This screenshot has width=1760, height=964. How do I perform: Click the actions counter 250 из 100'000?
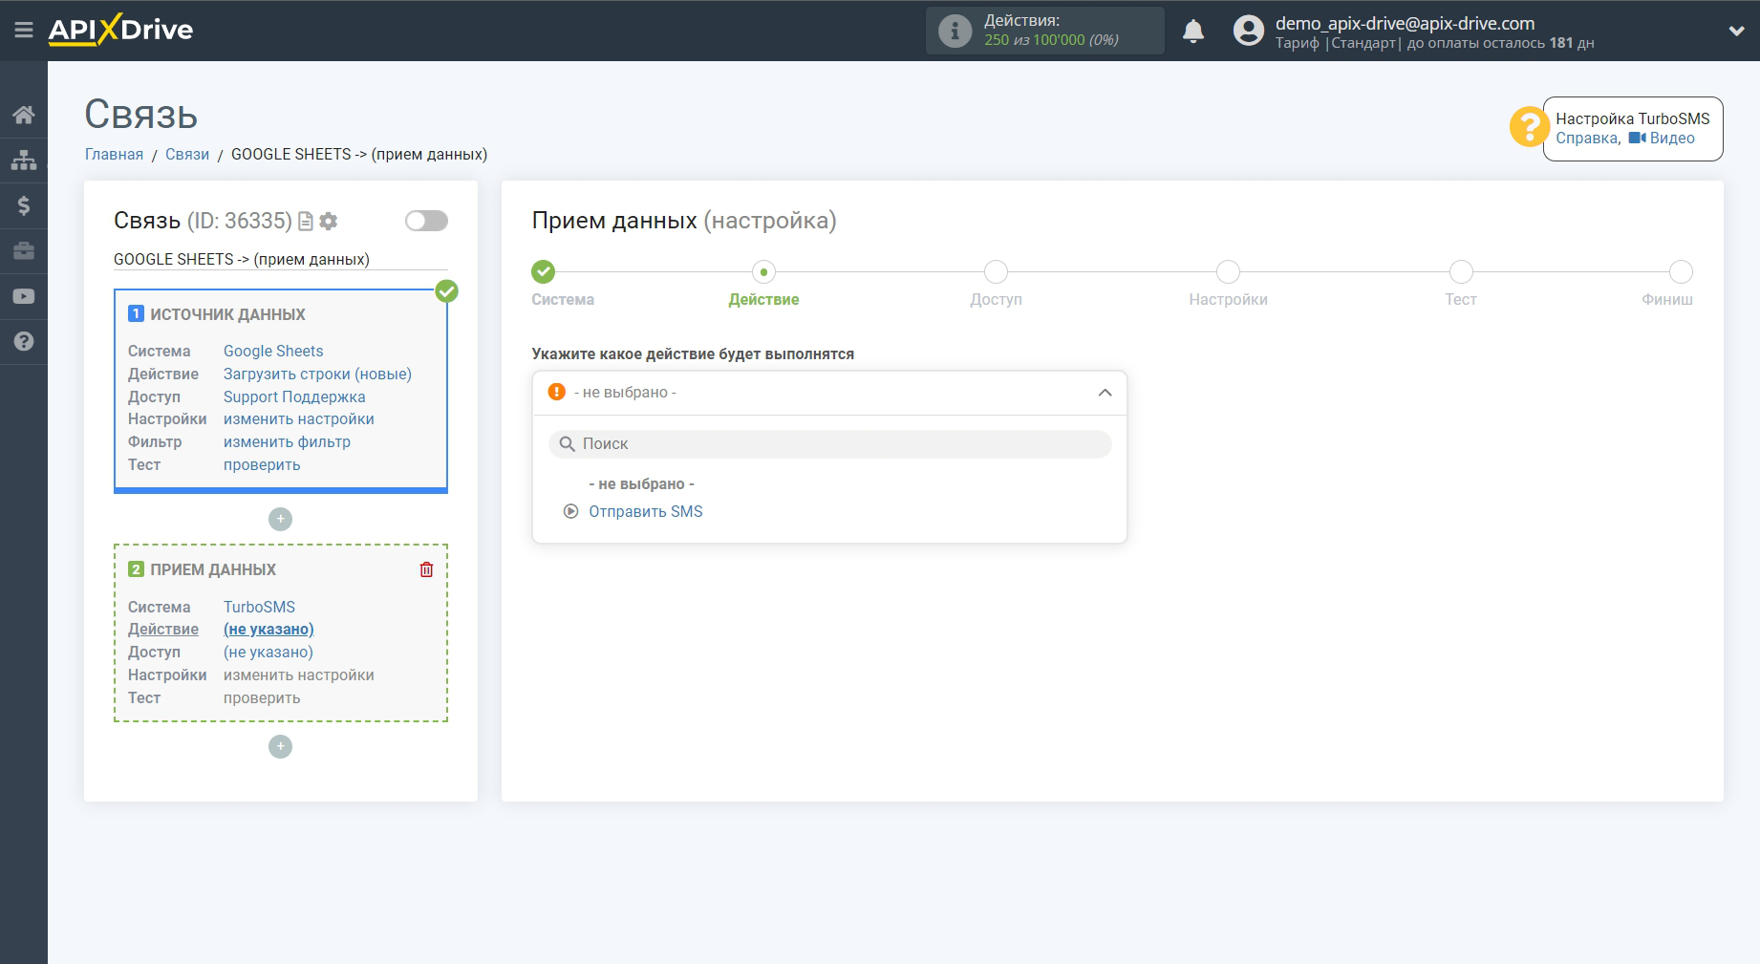(x=1051, y=40)
